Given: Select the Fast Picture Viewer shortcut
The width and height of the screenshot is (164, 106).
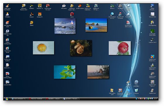Looking at the screenshot, I should pyautogui.click(x=7, y=49).
